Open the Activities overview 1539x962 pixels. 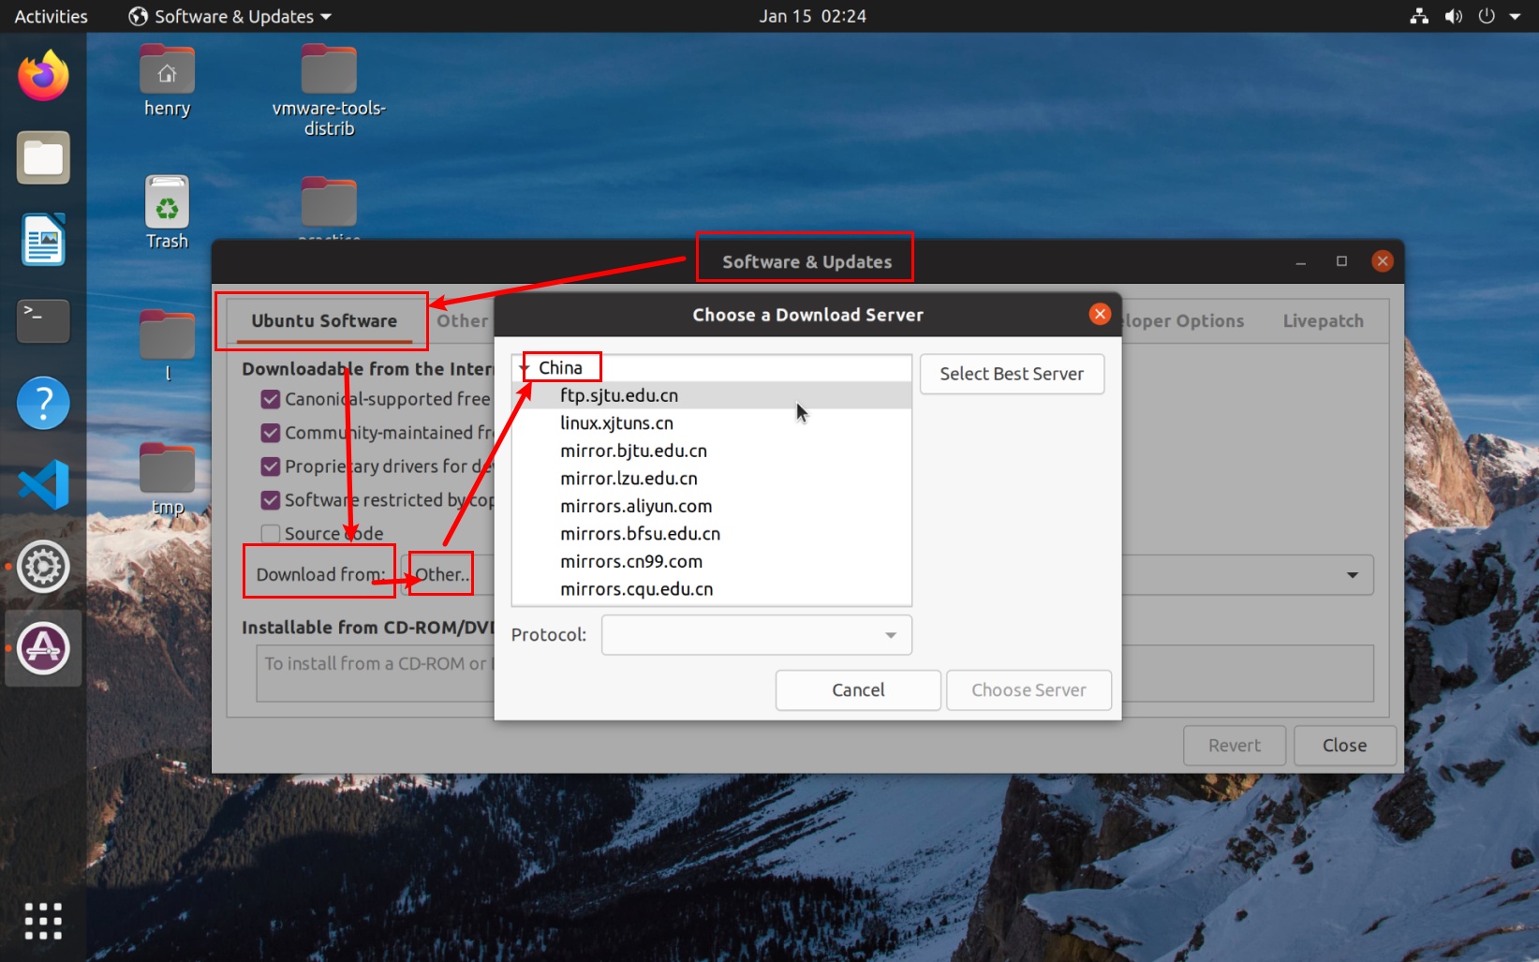[x=51, y=16]
